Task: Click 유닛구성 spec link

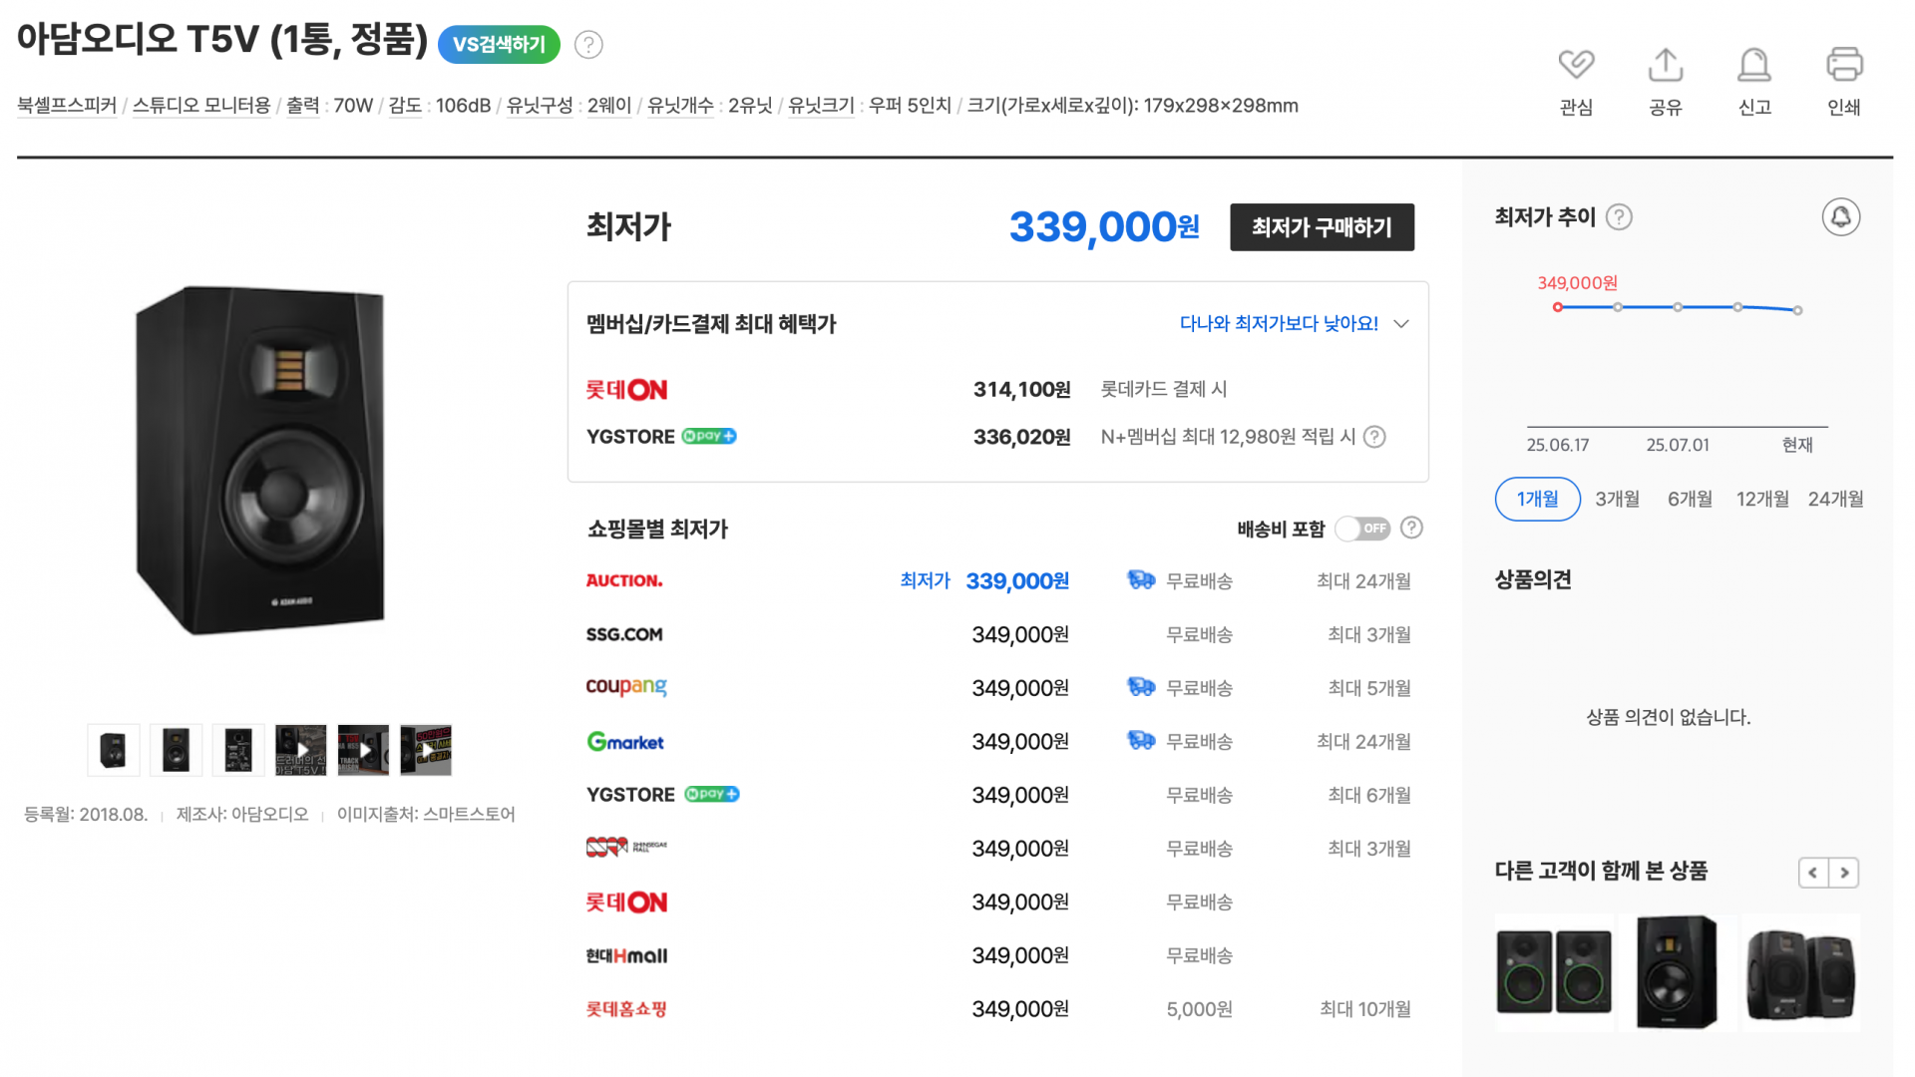Action: pos(540,106)
